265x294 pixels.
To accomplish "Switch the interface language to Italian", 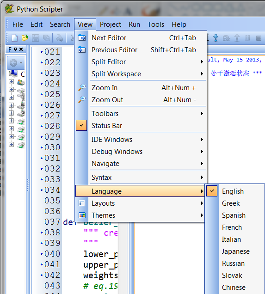I will pyautogui.click(x=235, y=239).
